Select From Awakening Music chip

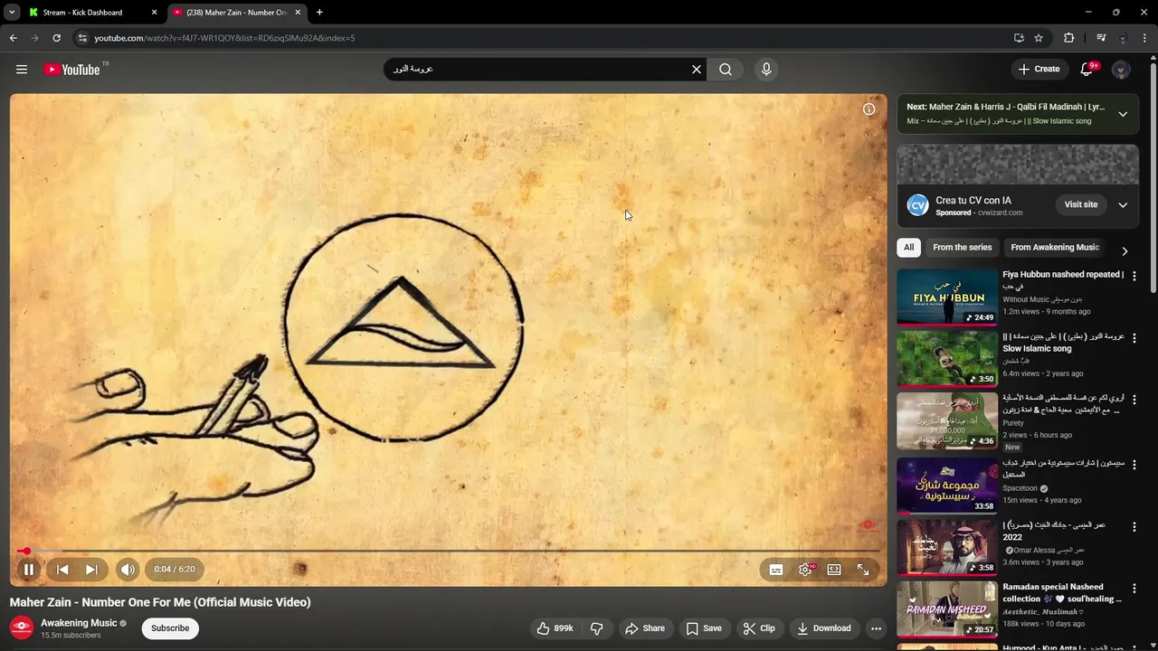1055,248
